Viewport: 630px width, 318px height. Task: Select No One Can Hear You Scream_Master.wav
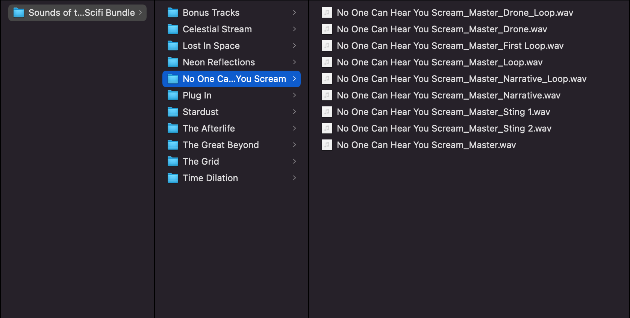coord(426,145)
